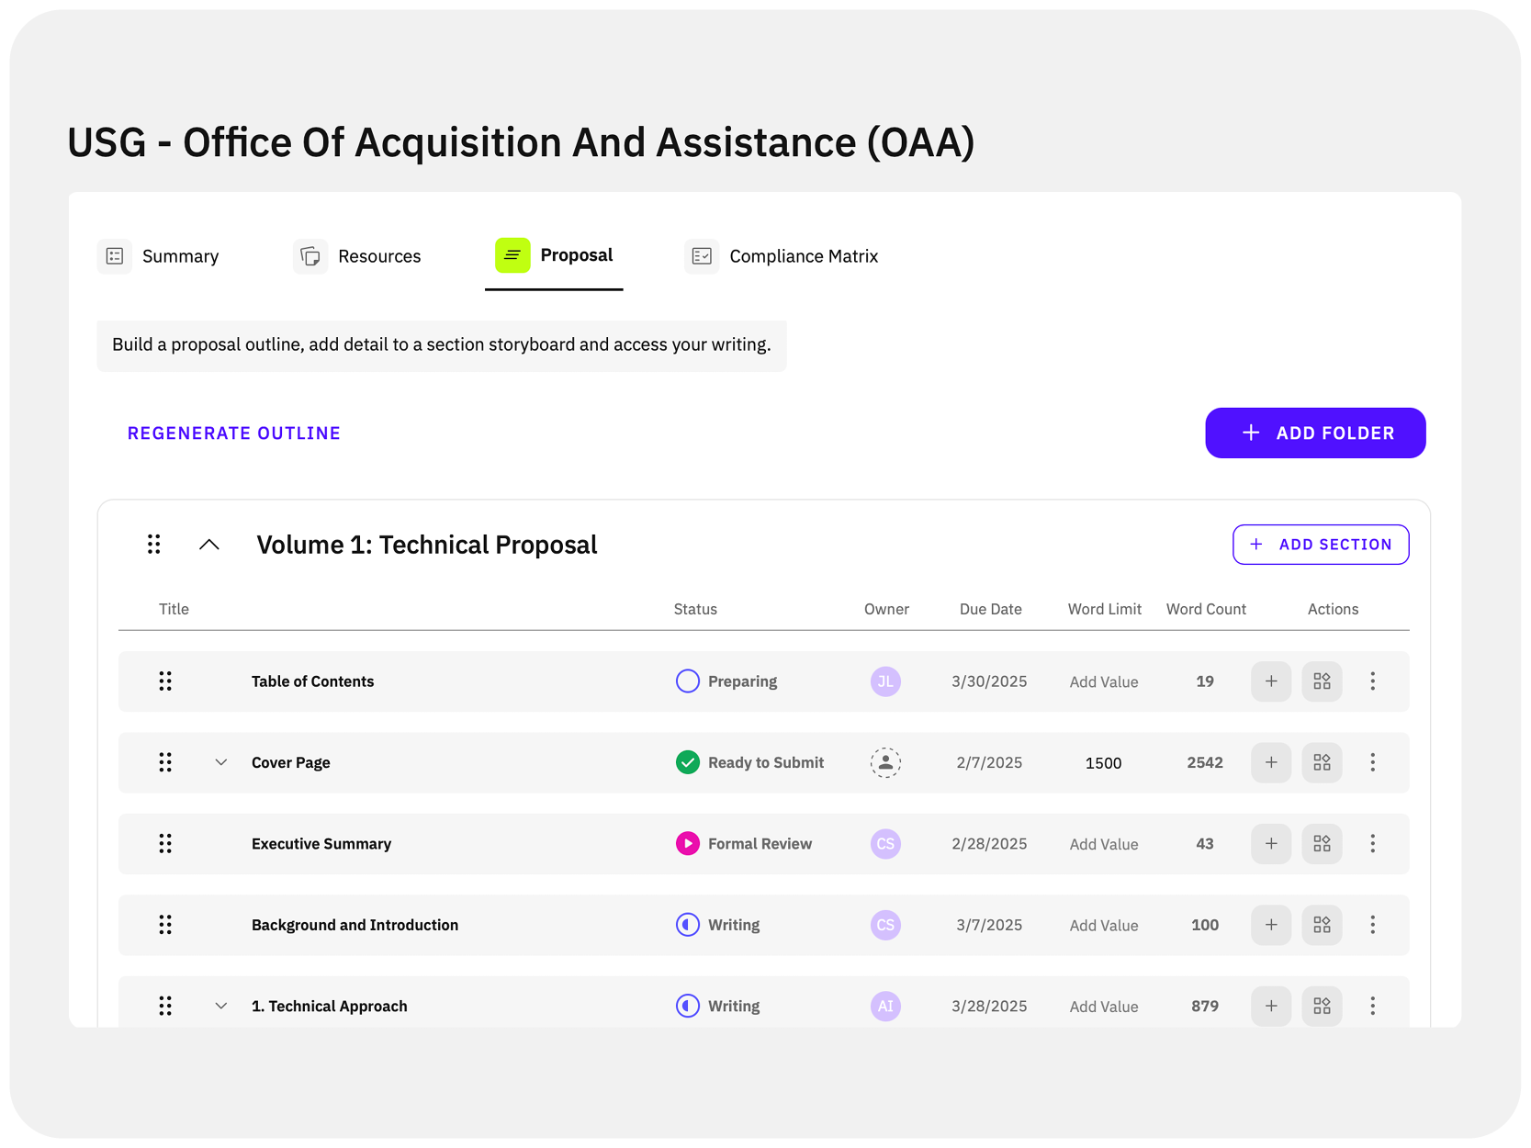The height and width of the screenshot is (1148, 1531).
Task: Open storyboard grid icon for Table of Contents
Action: pyautogui.click(x=1322, y=681)
